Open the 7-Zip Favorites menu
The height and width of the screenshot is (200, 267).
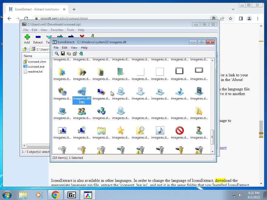[57, 30]
